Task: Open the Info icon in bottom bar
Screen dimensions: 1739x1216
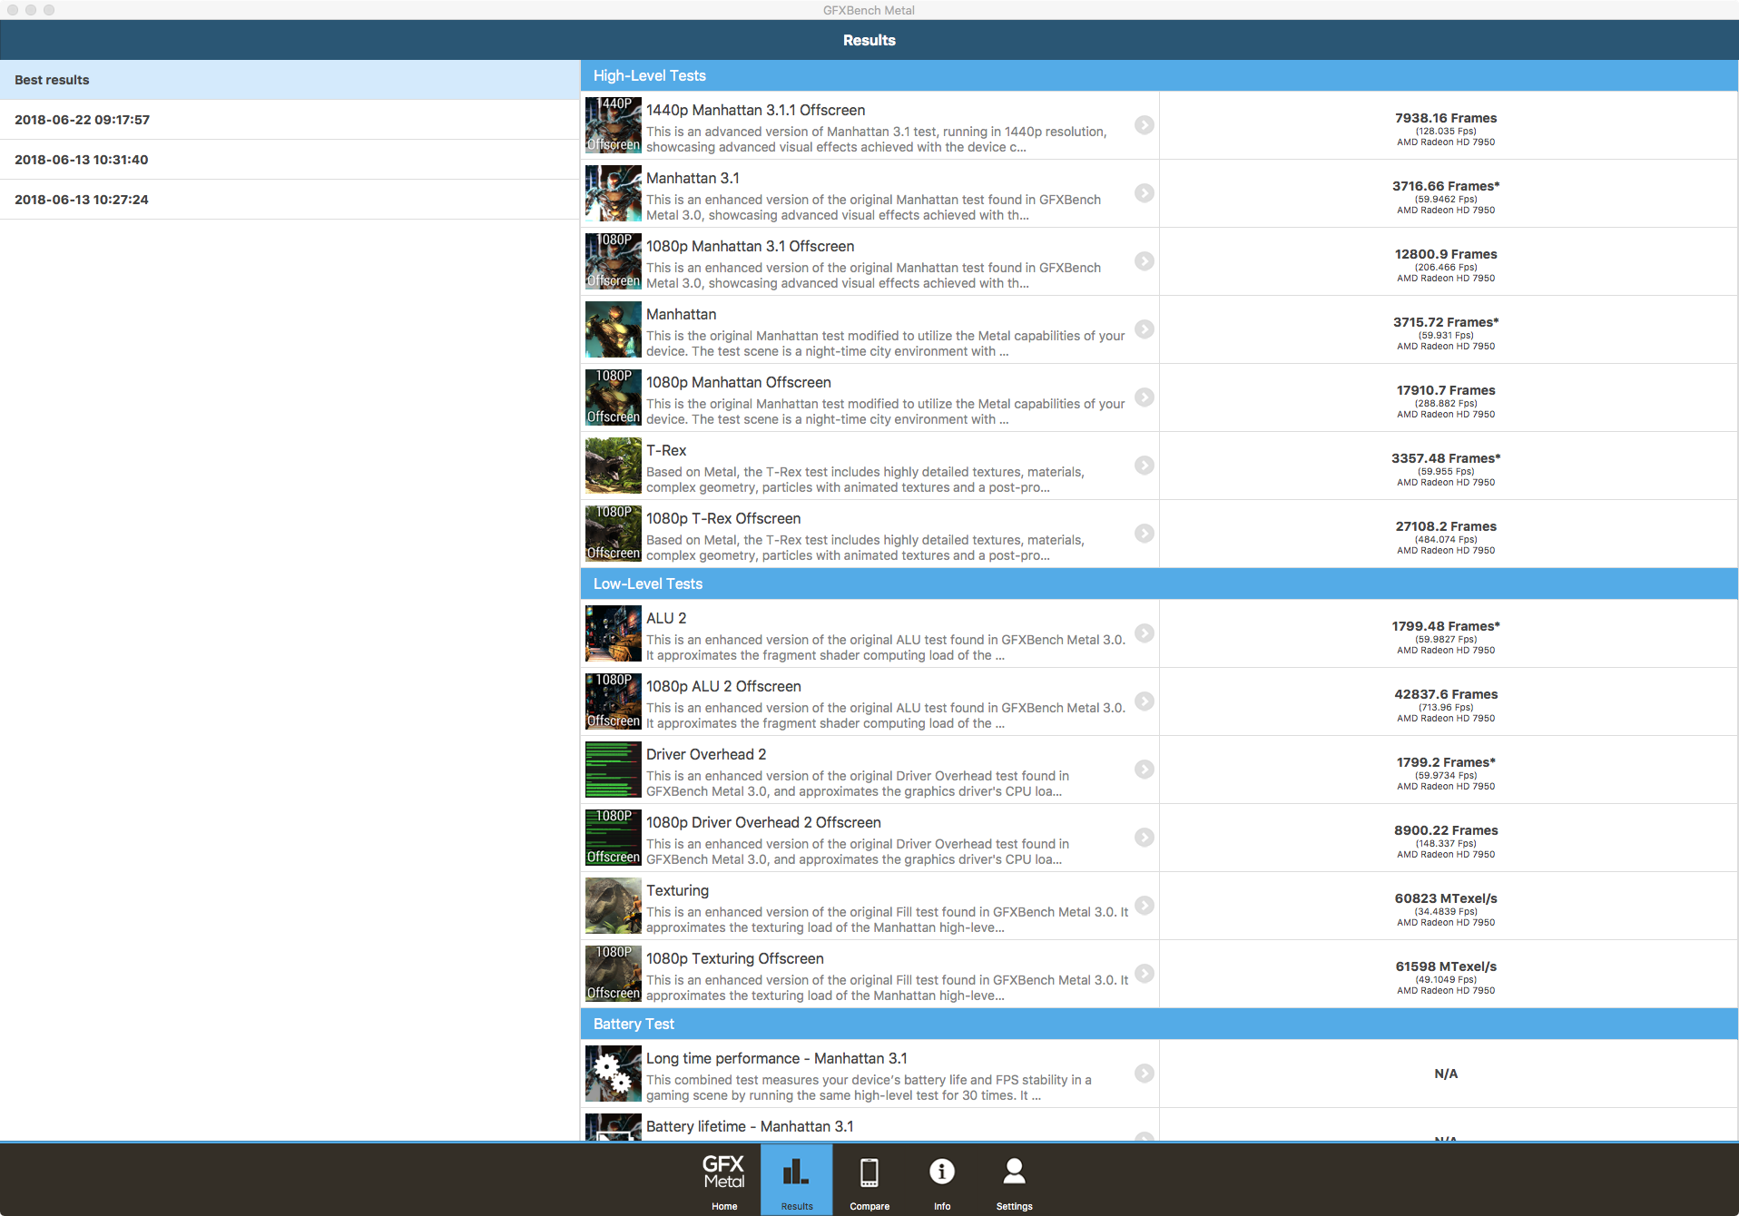Action: click(941, 1172)
